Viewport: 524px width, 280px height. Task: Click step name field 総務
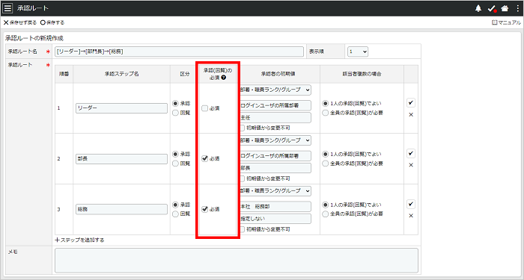click(121, 209)
